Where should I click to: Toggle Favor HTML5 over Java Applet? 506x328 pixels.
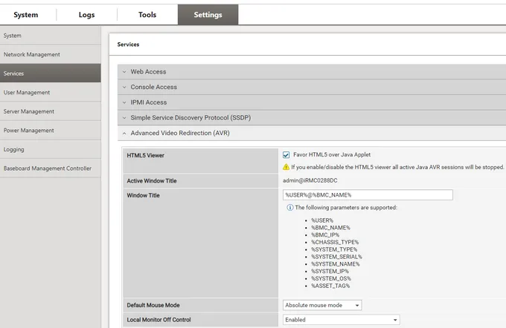pyautogui.click(x=286, y=155)
